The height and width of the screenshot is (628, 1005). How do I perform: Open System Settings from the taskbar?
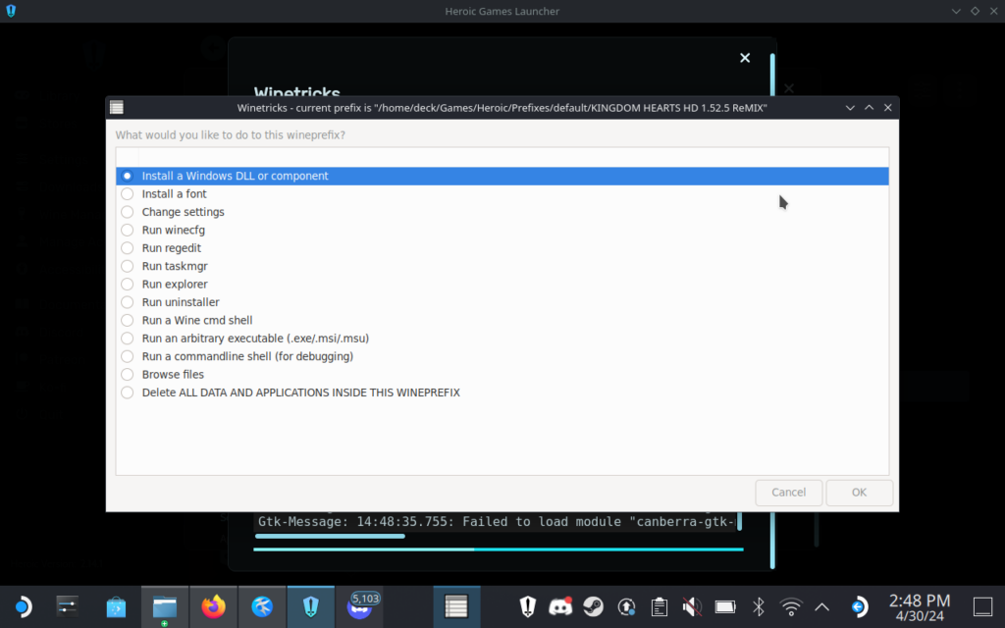[68, 606]
